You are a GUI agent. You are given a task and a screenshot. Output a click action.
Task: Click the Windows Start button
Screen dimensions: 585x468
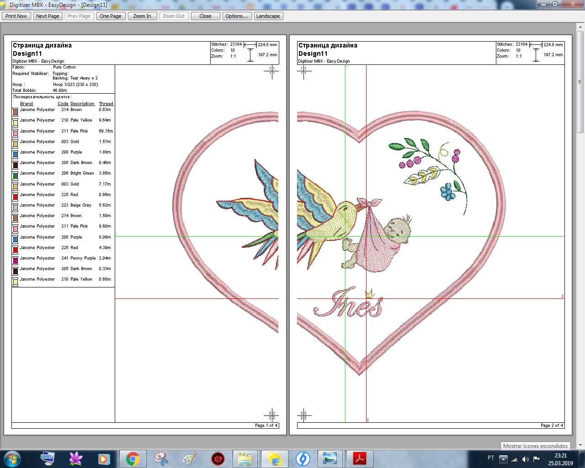click(12, 458)
